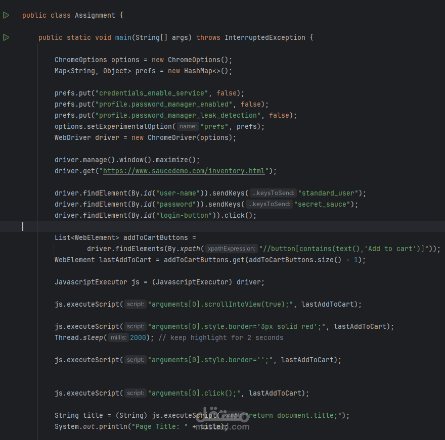Click the "arguments[0].click();" script string

[x=194, y=393]
